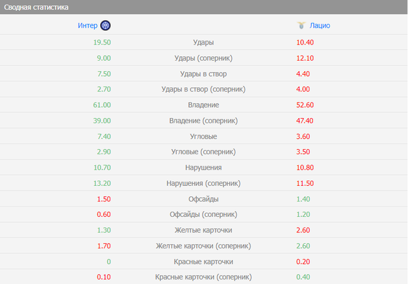Click Inter's 19.50 shots value
The height and width of the screenshot is (284, 408).
click(x=102, y=42)
